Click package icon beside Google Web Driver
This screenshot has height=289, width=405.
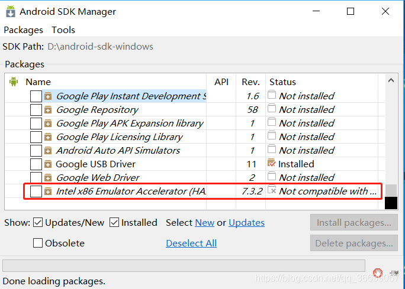click(48, 178)
